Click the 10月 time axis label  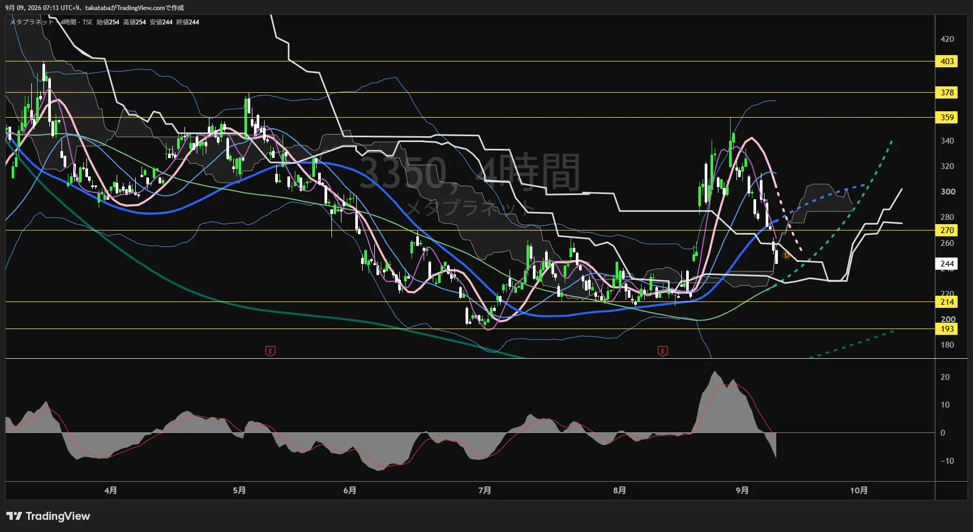[x=859, y=491]
